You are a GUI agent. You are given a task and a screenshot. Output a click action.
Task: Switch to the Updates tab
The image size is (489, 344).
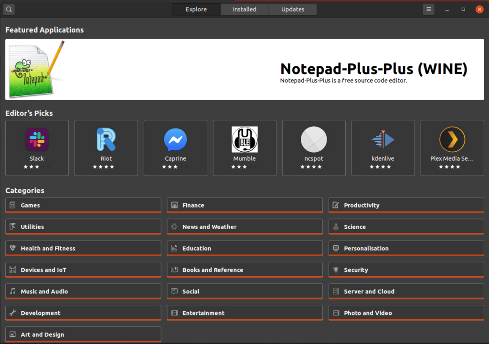coord(293,10)
